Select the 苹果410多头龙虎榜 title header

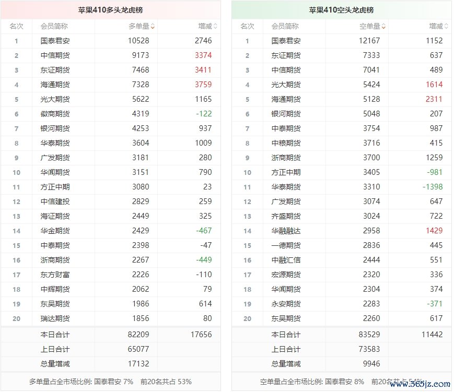pyautogui.click(x=110, y=10)
